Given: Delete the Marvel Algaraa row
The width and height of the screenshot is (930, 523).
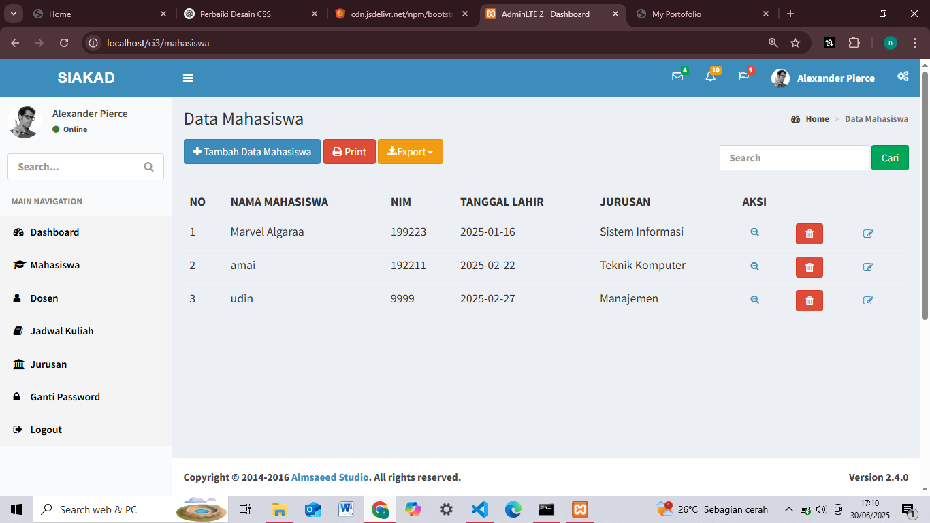Looking at the screenshot, I should (x=809, y=234).
